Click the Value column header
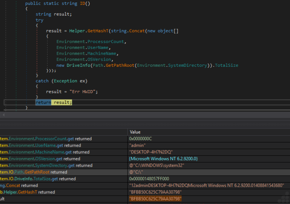 (135, 132)
